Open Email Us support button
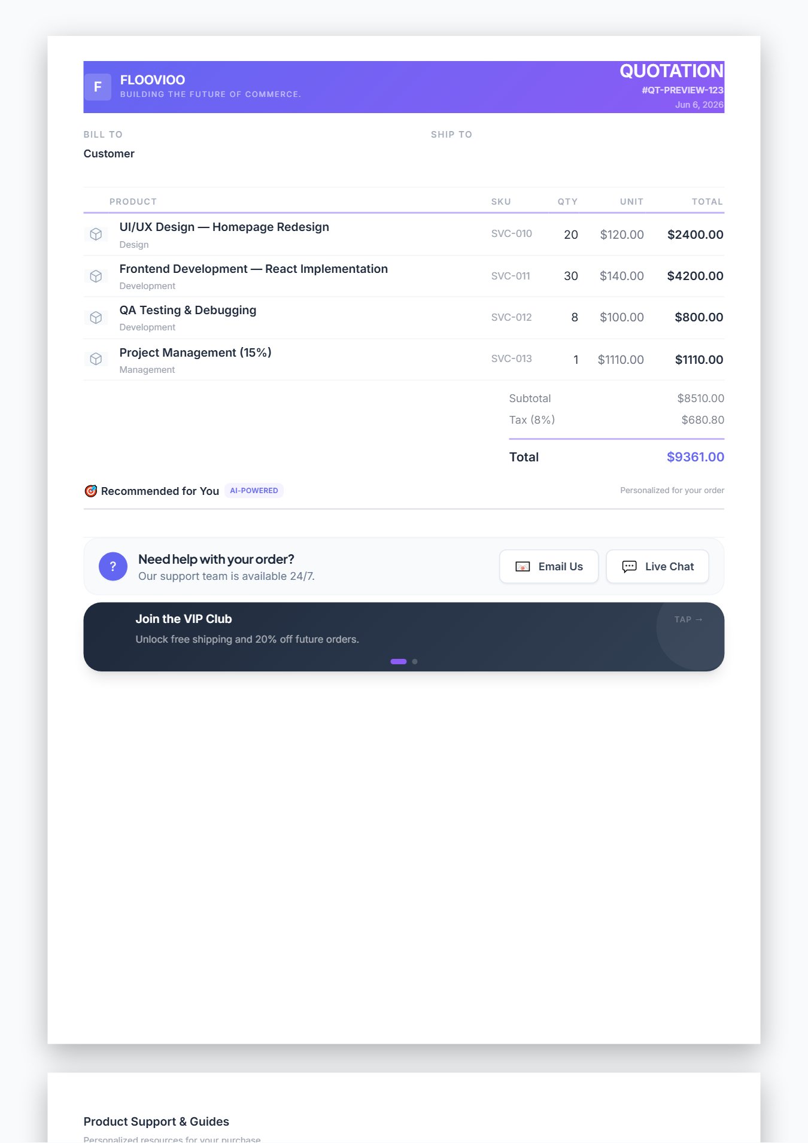Image resolution: width=808 pixels, height=1143 pixels. point(549,566)
